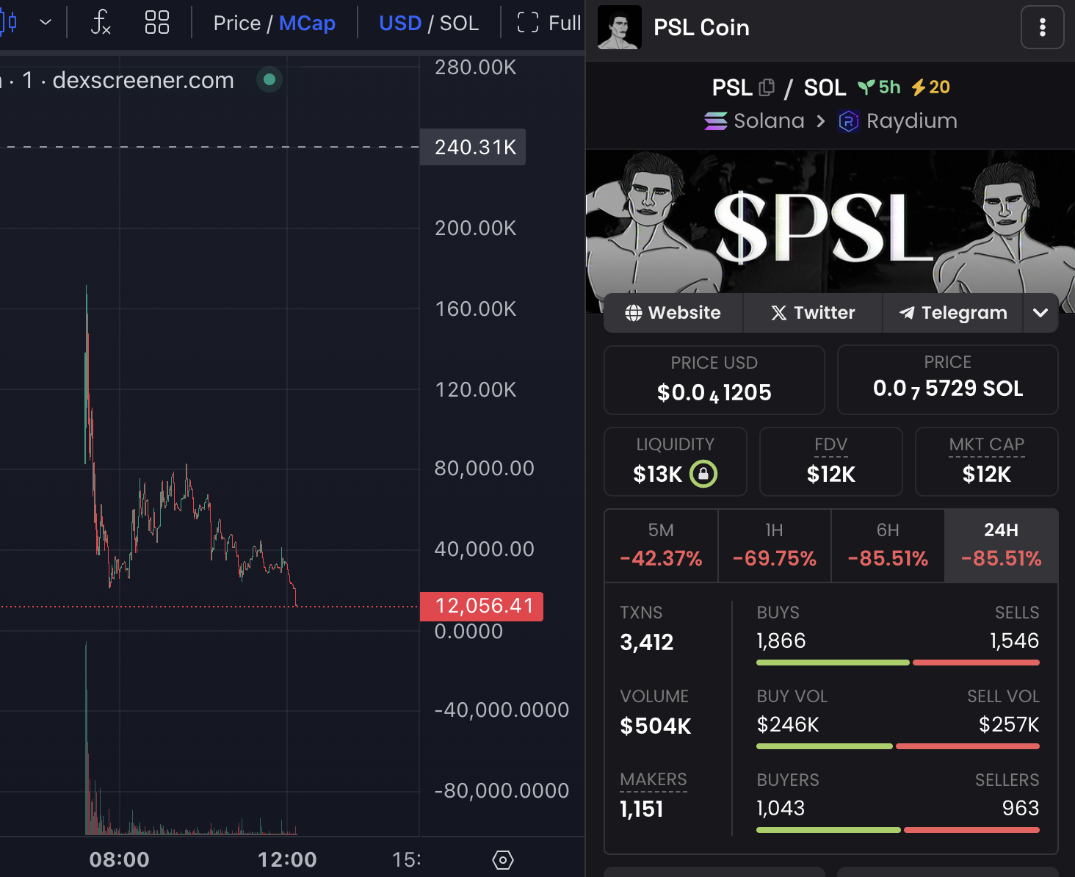Click the PSL Coin avatar image
1075x877 pixels.
[620, 27]
